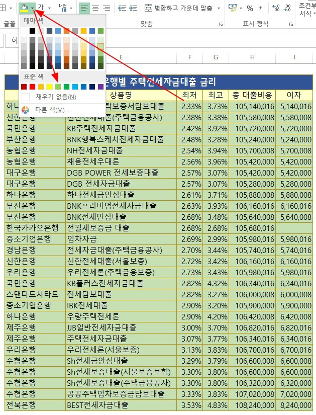Decrease decimal places
The width and height of the screenshot is (316, 415).
pyautogui.click(x=287, y=9)
